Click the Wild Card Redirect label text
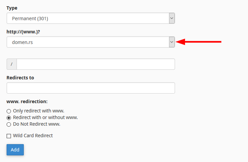 (33, 135)
